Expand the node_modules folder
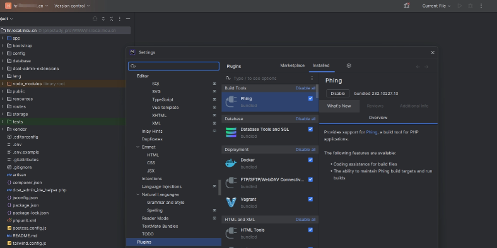Viewport: 497px width, 248px height. [x=3, y=84]
